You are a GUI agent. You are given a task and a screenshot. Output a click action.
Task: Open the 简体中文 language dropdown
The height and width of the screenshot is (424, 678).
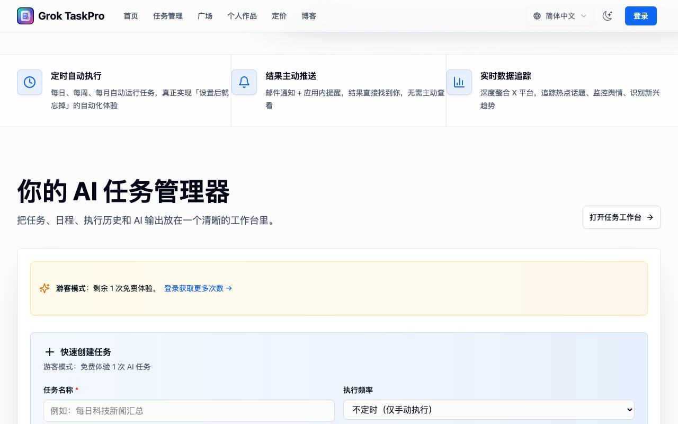[560, 16]
